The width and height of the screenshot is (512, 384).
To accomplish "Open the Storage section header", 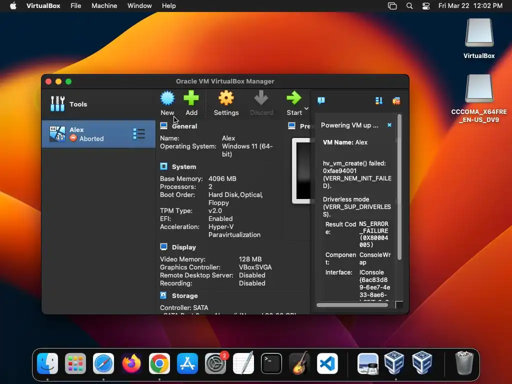I will click(x=185, y=295).
